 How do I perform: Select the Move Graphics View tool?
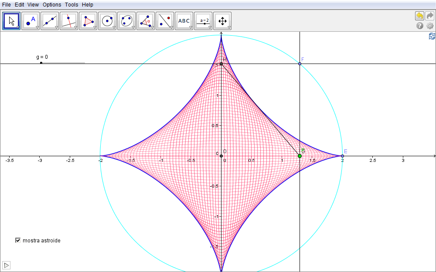(x=222, y=20)
